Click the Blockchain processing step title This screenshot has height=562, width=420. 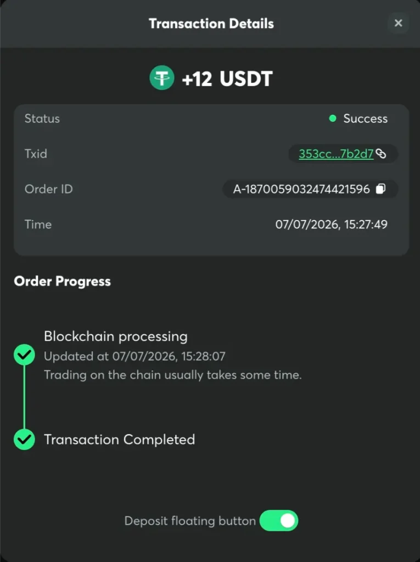pos(115,336)
